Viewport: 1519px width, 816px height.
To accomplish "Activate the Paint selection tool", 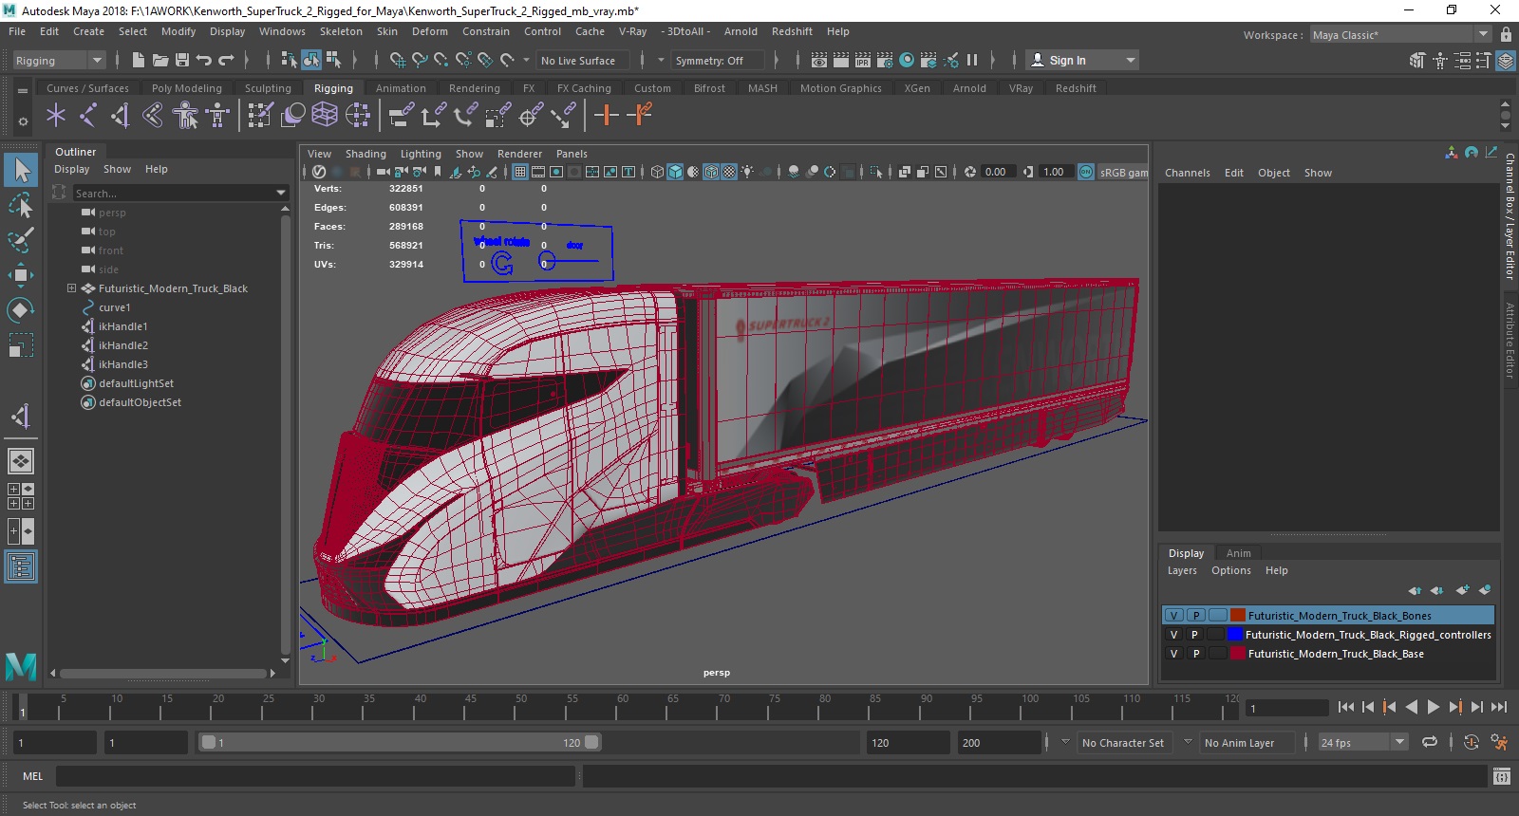I will [21, 239].
